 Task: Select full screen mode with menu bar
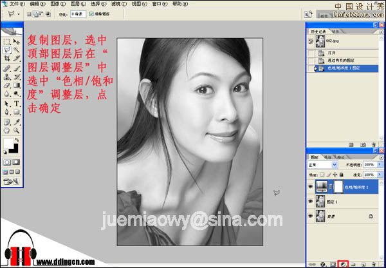[x=12, y=172]
